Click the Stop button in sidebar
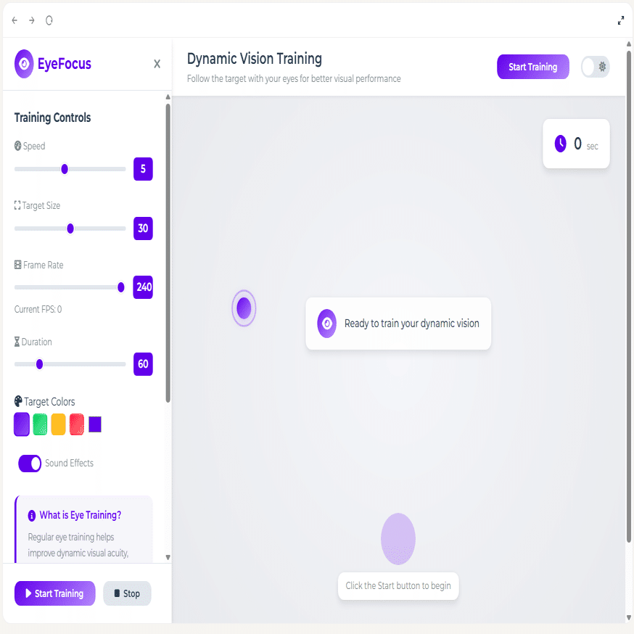 pyautogui.click(x=127, y=593)
